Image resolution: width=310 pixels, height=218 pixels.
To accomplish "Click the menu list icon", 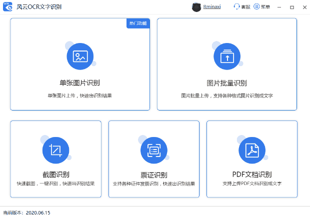I will 256,6.
